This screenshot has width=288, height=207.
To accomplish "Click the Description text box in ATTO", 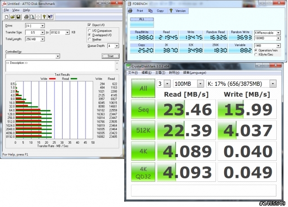I will click(x=61, y=66).
